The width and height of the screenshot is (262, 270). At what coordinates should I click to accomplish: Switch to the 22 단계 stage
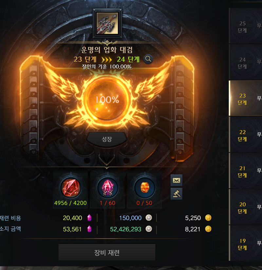(x=246, y=134)
